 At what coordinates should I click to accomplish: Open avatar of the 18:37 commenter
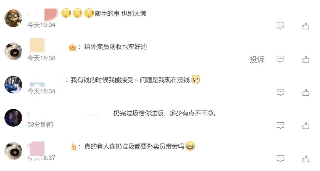coord(13,151)
